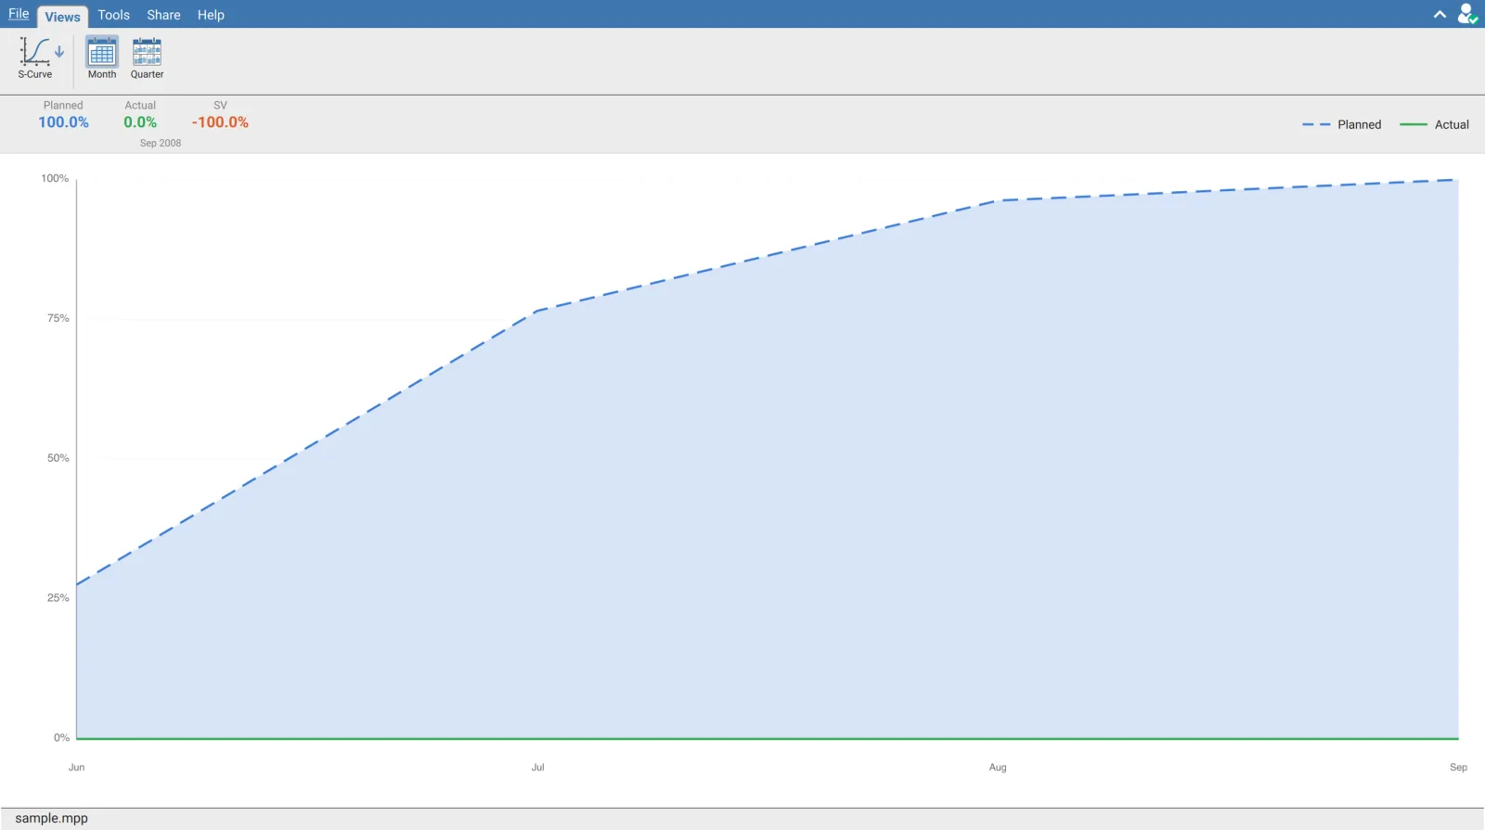Open the Tools tab
The width and height of the screenshot is (1485, 830).
click(x=114, y=15)
